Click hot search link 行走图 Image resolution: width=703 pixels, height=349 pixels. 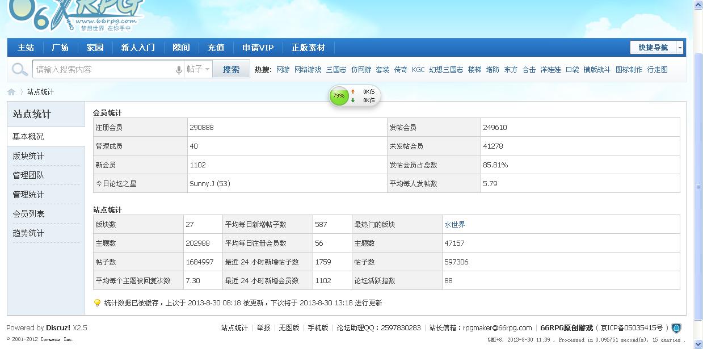click(658, 70)
